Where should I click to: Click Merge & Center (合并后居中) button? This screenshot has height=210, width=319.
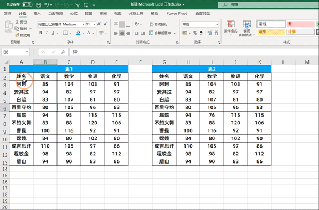160,33
